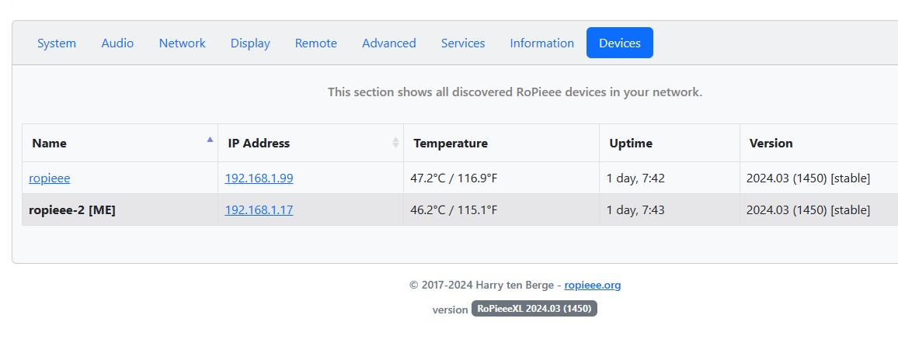898x353 pixels.
Task: Select the ropieee-2 [ME] table row
Action: 460,210
